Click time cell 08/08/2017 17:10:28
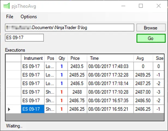 [110, 92]
